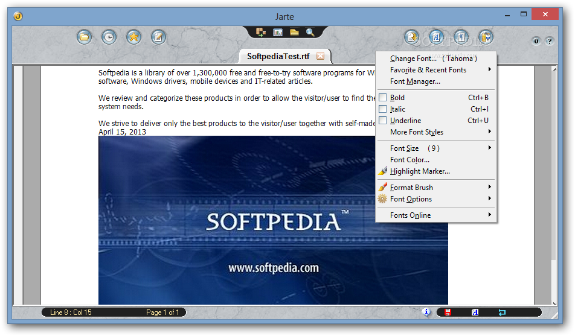The image size is (575, 336).
Task: Select the Highlight Marker... menu label
Action: [420, 171]
